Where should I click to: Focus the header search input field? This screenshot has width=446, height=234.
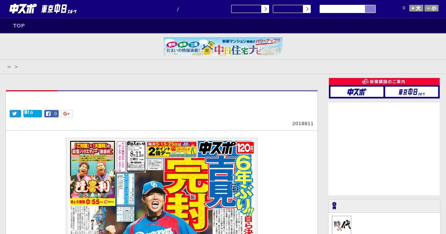coord(342,9)
